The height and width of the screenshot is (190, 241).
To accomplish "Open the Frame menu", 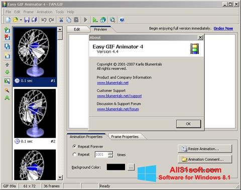I will pyautogui.click(x=28, y=12).
